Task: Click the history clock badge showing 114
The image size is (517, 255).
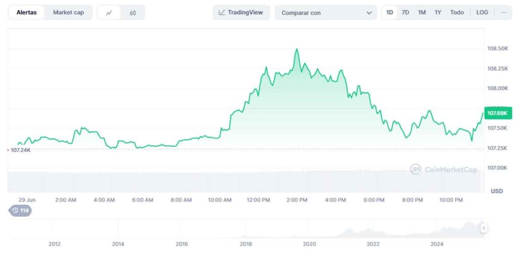Action: (x=20, y=211)
